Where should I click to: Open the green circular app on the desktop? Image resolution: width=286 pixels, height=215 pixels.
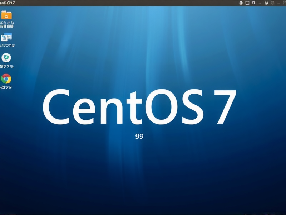[x=6, y=58]
